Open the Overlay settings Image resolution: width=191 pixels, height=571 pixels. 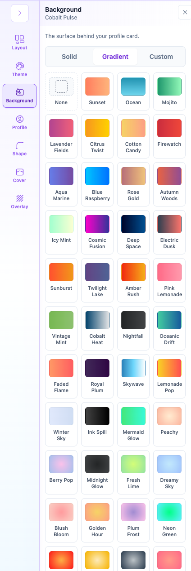(x=19, y=202)
